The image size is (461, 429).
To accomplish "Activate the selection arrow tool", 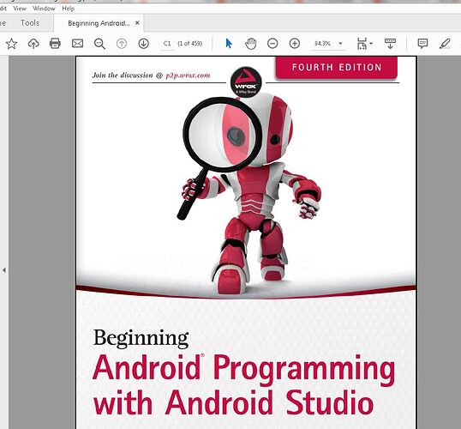I will pyautogui.click(x=229, y=44).
